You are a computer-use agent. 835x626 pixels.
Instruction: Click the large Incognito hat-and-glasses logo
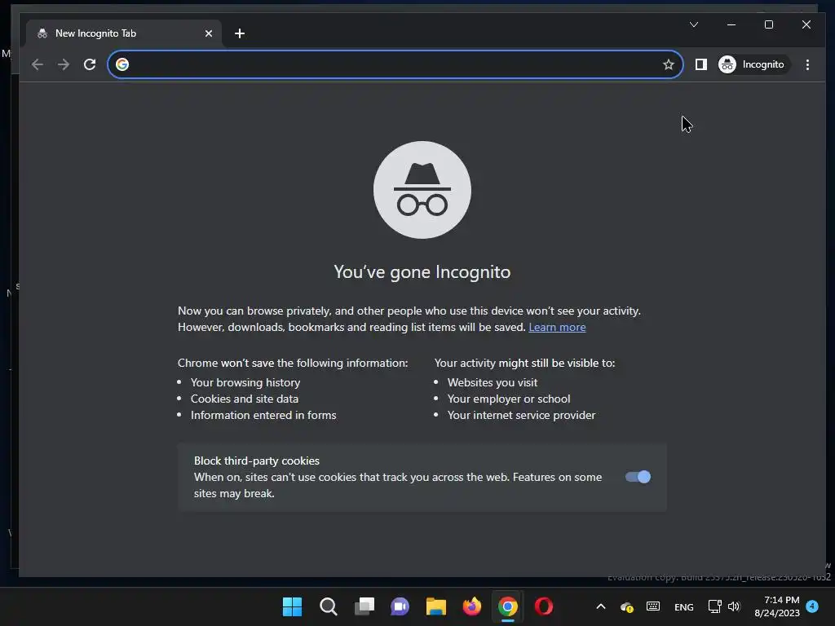422,190
